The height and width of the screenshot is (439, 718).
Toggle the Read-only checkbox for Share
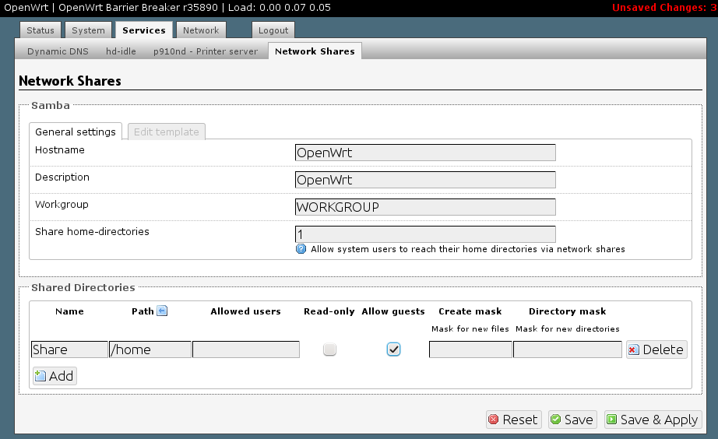(x=329, y=349)
